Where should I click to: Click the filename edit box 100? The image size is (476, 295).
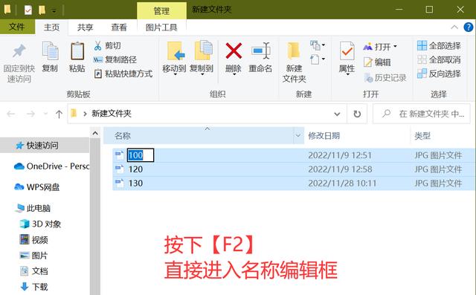click(x=141, y=155)
